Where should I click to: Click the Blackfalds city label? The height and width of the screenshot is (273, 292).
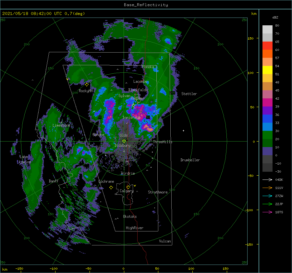(x=138, y=90)
